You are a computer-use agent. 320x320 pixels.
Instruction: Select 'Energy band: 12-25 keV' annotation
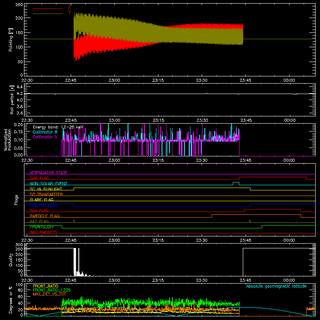pos(58,127)
